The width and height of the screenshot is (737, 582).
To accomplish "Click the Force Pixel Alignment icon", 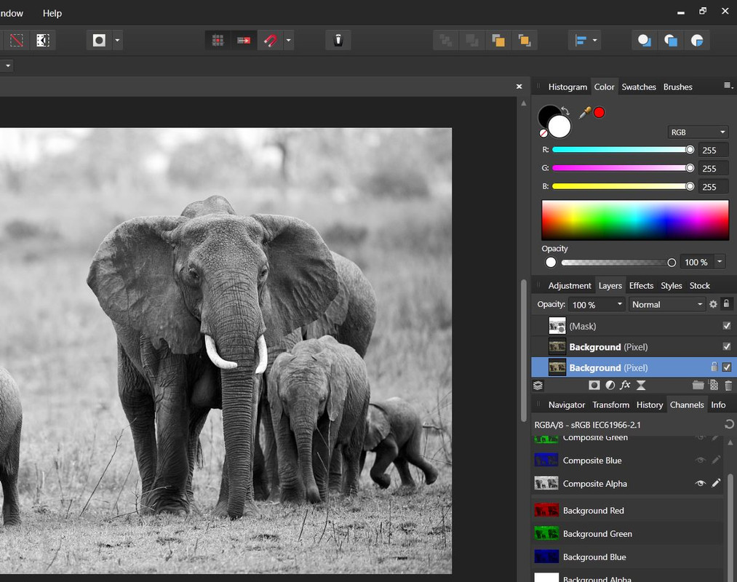I will [x=244, y=41].
